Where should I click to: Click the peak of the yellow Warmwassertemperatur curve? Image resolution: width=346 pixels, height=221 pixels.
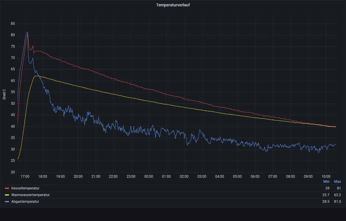tap(36, 76)
